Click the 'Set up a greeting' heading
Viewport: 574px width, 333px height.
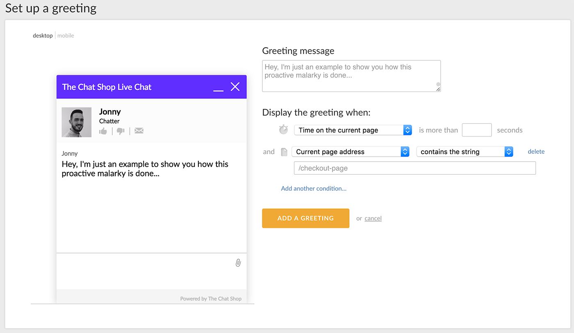51,8
